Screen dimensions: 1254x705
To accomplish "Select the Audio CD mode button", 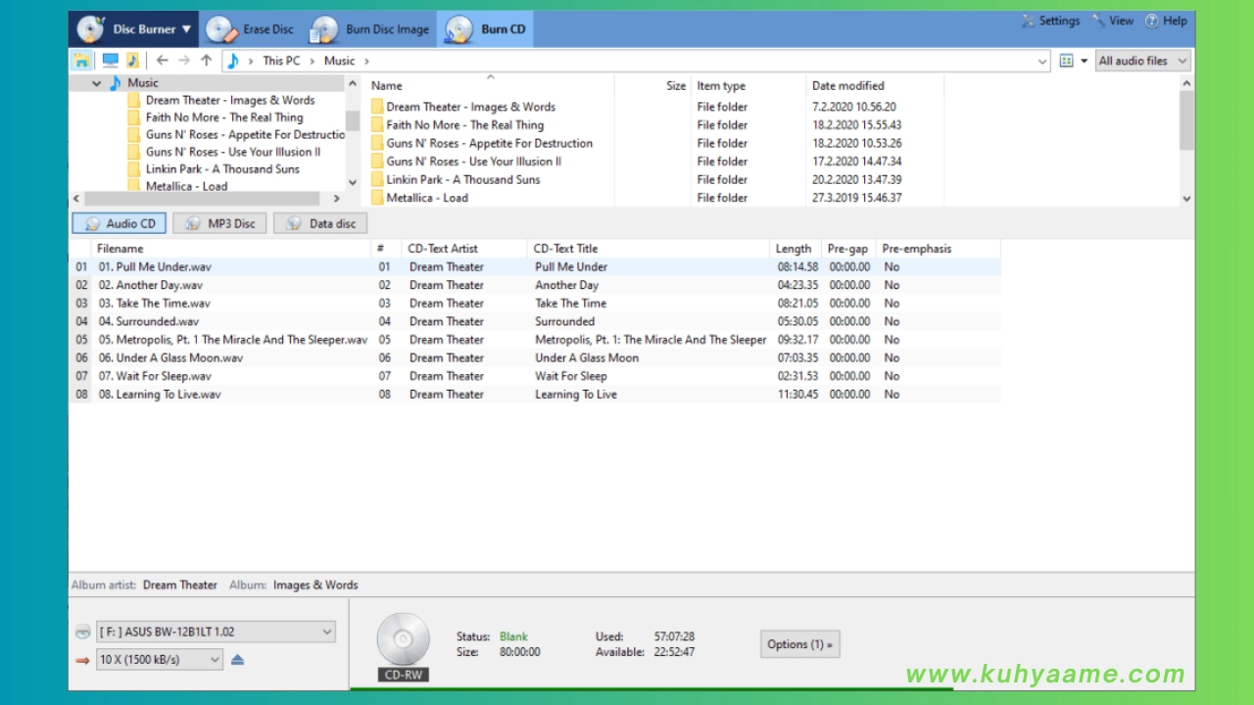I will (120, 223).
